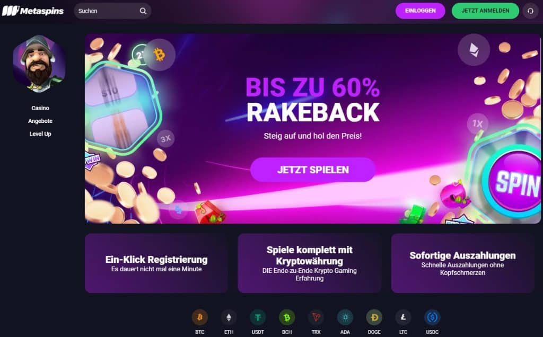The height and width of the screenshot is (337, 543).
Task: Select the BCH coin icon
Action: point(287,317)
